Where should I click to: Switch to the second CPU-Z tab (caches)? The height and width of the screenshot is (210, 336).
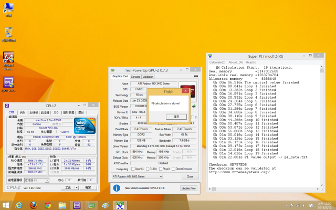[x=23, y=112]
